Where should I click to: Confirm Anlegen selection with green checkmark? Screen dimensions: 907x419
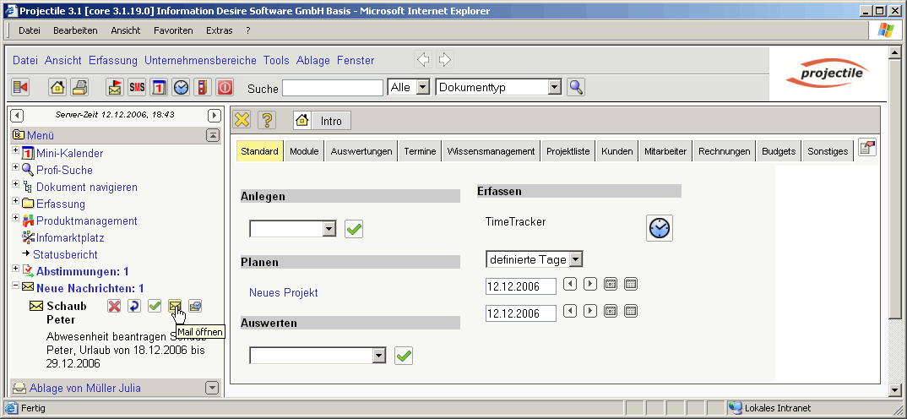(354, 229)
